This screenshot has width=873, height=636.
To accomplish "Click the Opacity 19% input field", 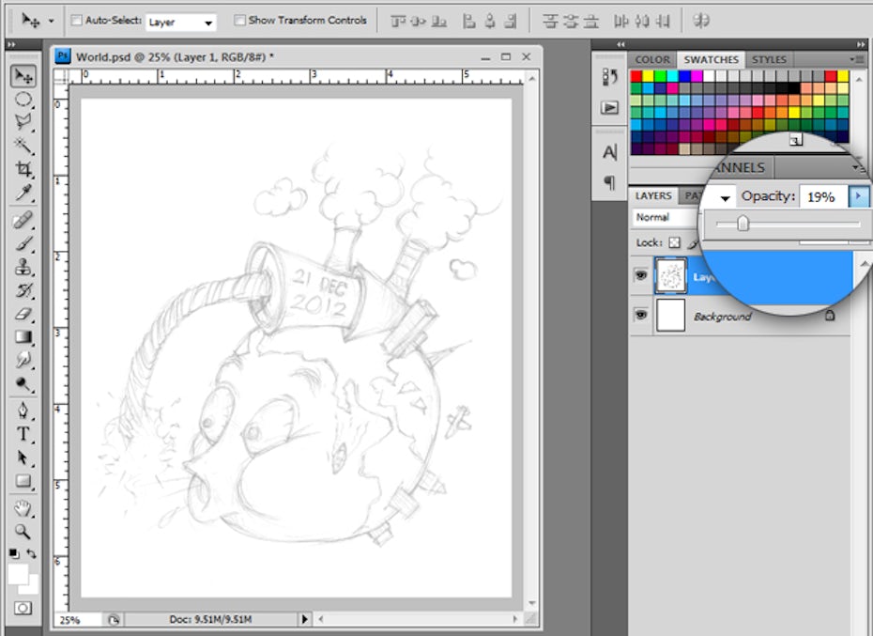I will coord(821,197).
